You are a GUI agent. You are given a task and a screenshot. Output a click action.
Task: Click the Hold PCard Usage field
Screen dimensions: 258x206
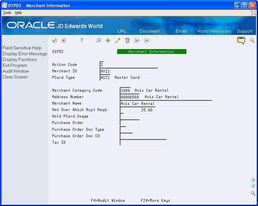122,116
